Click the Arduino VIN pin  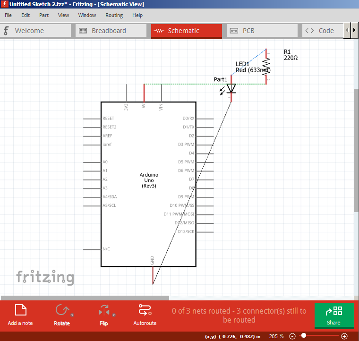point(162,93)
